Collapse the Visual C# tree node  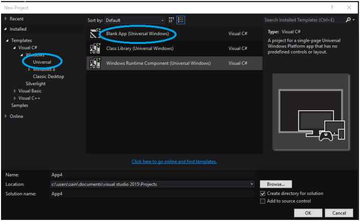(14, 47)
